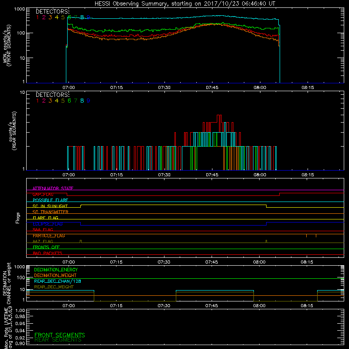Screen dimensions: 349x349
Task: Click yellow detector 4 in front-segments legend
Action: coord(57,17)
